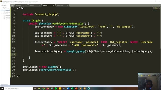
Task: Open the Preferences menu
Action: tap(31, 3)
